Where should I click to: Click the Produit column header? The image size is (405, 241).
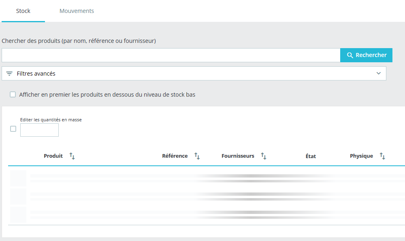click(53, 156)
